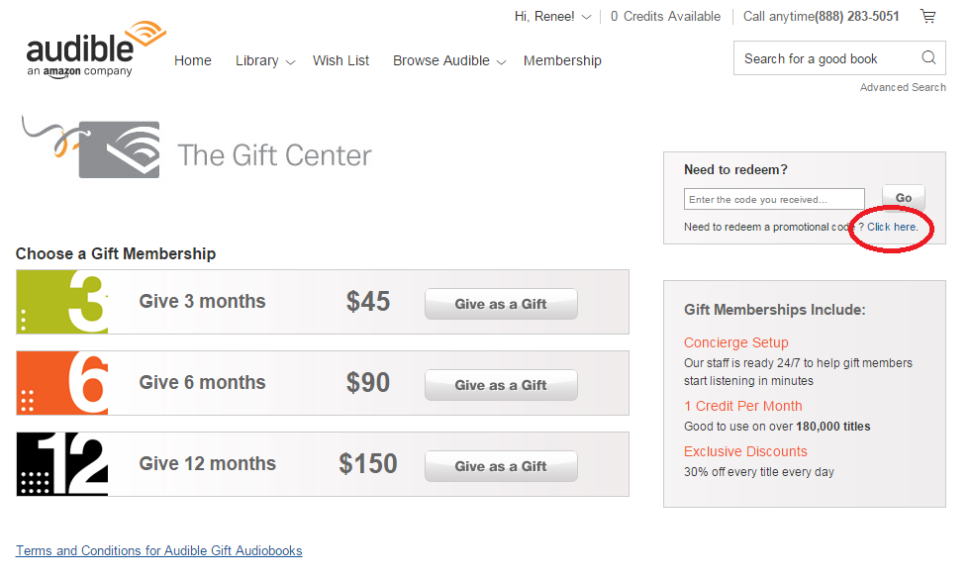The width and height of the screenshot is (971, 579).
Task: Click the Go redeem button
Action: click(x=904, y=198)
